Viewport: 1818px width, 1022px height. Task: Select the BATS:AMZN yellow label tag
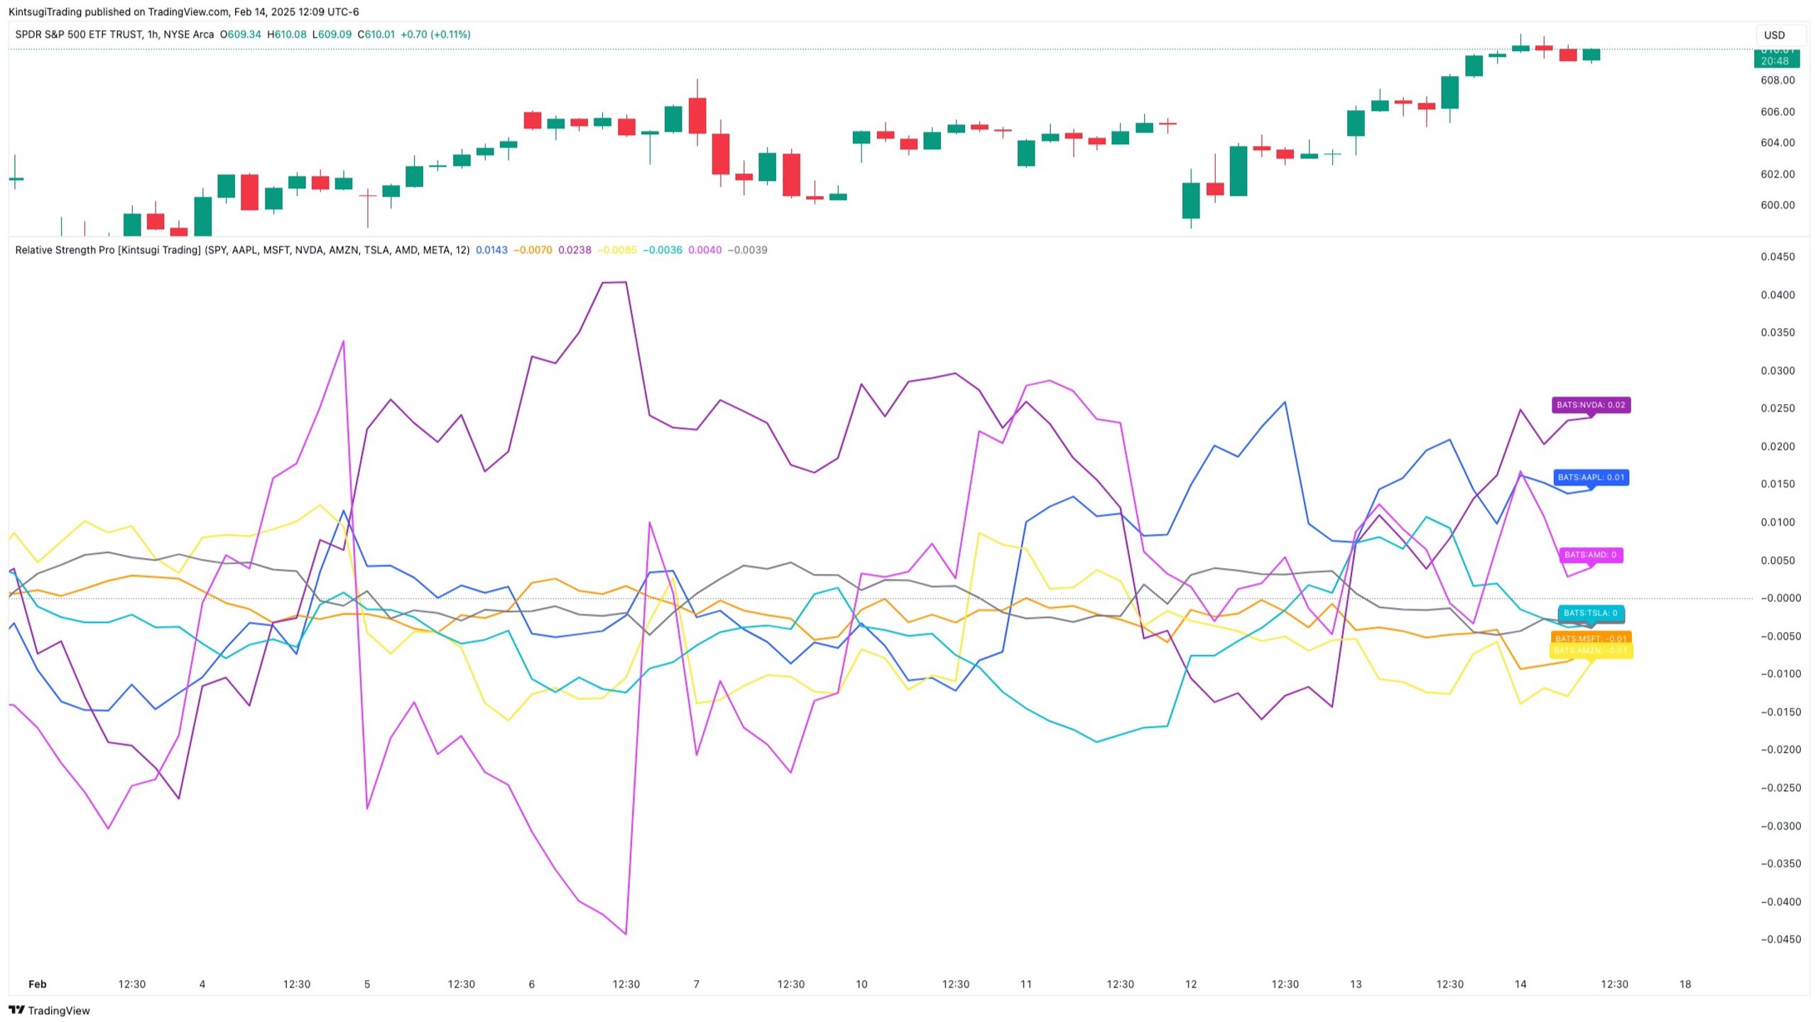1591,651
